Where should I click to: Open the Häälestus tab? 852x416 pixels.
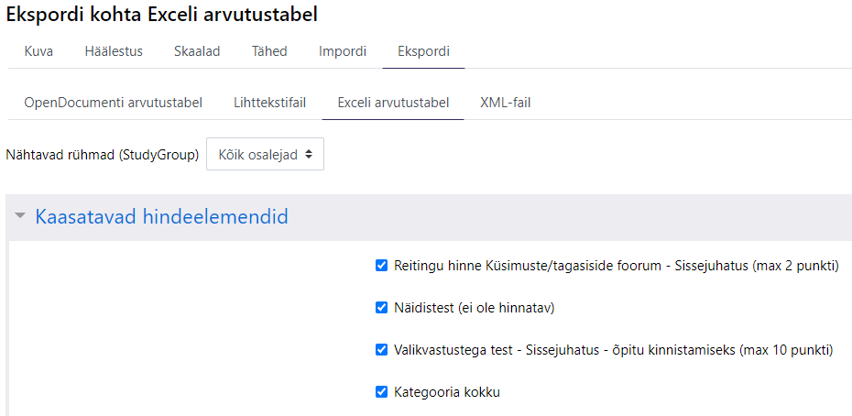click(x=114, y=51)
